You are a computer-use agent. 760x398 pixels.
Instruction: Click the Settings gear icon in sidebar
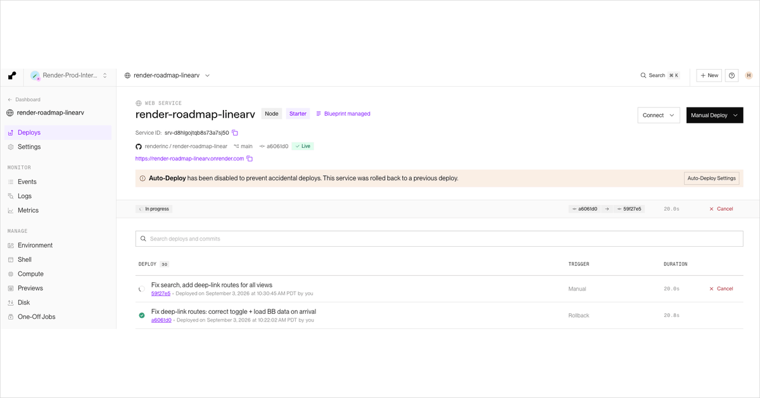tap(11, 147)
